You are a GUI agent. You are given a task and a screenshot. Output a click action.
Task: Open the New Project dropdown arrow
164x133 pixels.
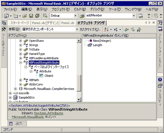click(11, 16)
